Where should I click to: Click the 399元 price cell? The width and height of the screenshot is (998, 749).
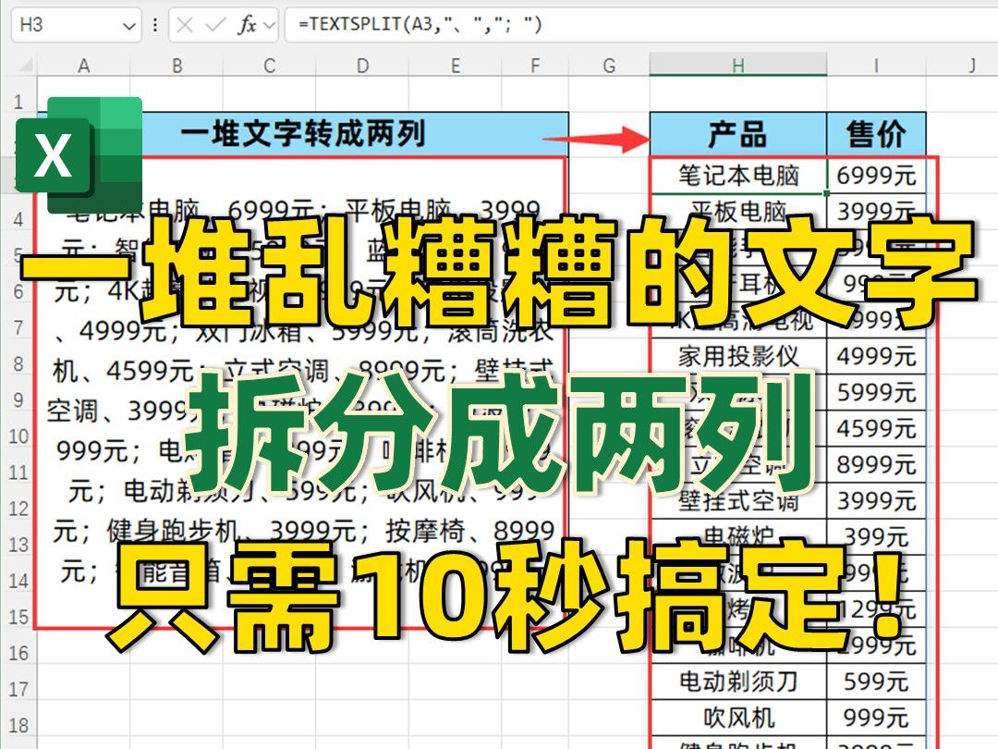[876, 537]
